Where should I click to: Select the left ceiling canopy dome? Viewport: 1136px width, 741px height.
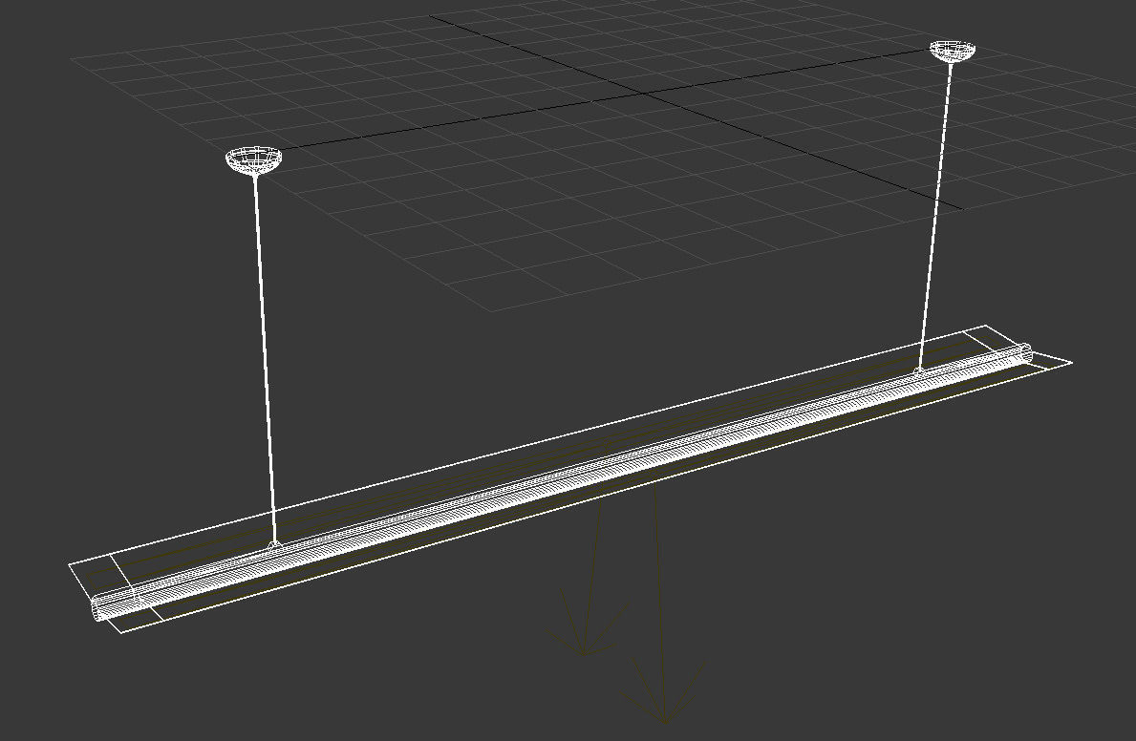(254, 159)
